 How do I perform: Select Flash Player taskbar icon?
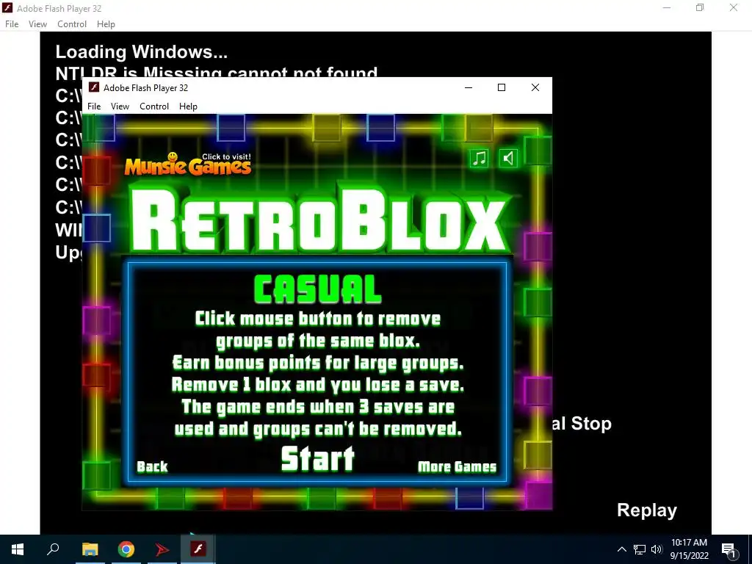[x=198, y=549]
